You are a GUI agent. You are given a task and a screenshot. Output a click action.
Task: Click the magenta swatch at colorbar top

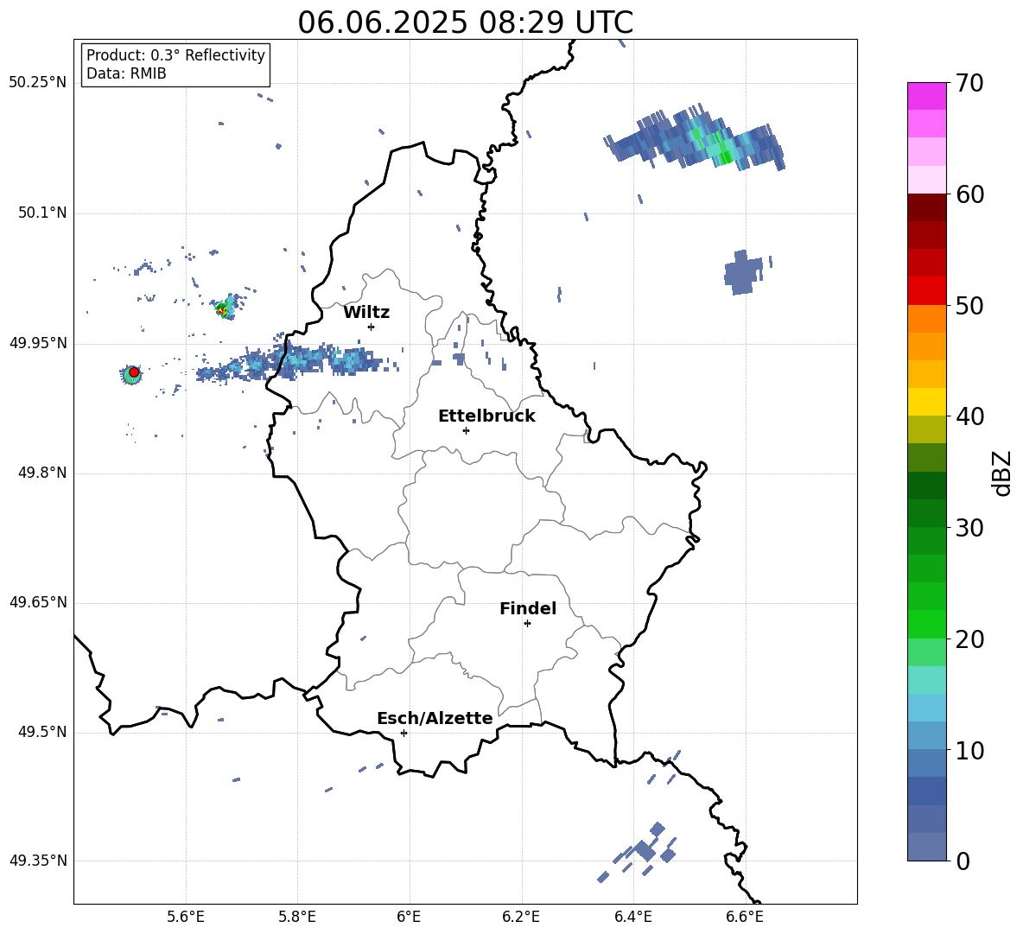[x=926, y=96]
